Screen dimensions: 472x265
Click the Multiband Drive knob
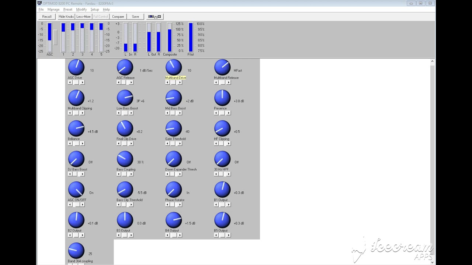click(174, 67)
